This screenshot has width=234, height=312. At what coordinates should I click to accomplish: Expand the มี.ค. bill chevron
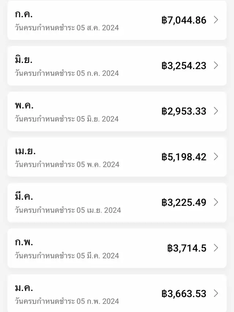click(x=216, y=202)
